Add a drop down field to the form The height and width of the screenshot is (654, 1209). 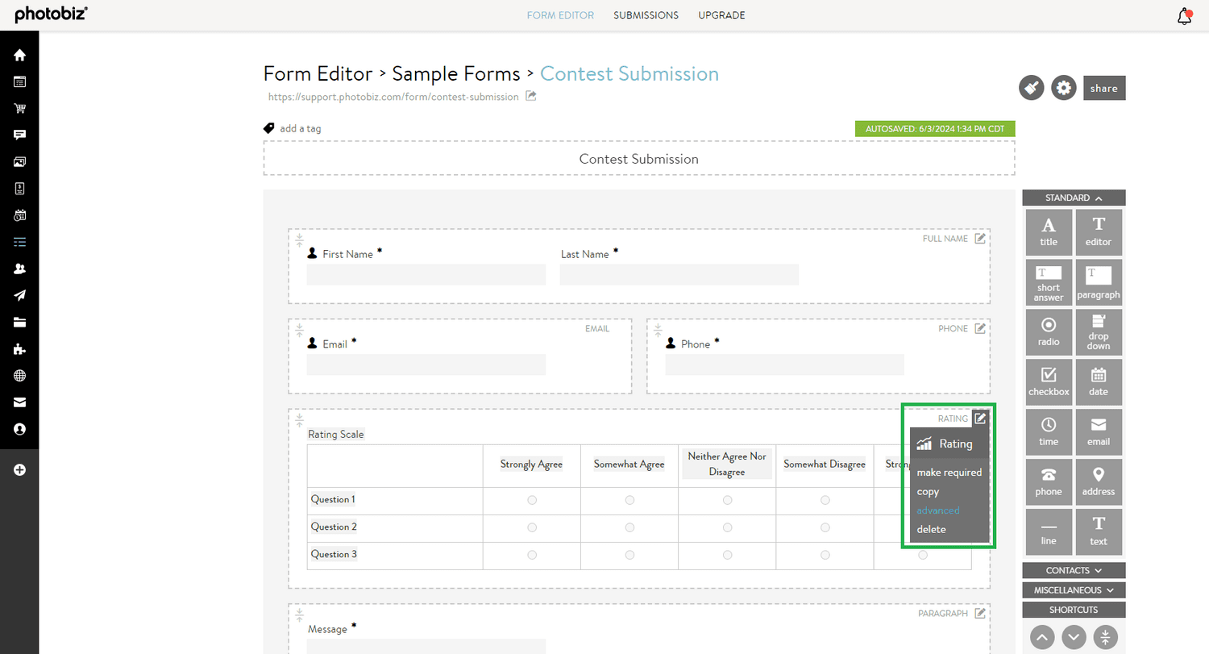(x=1099, y=331)
